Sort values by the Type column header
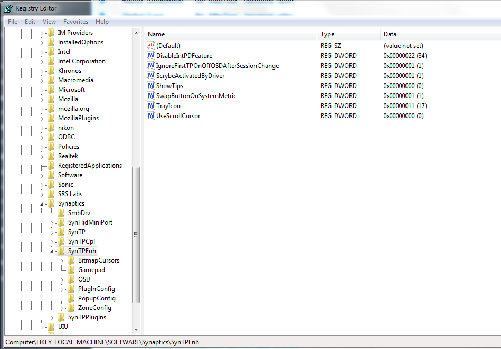Image resolution: width=501 pixels, height=349 pixels. (x=349, y=34)
